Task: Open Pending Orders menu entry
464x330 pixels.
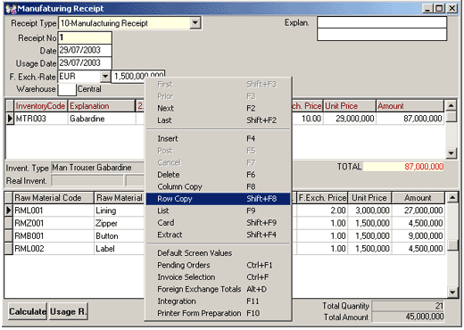Action: (x=218, y=265)
